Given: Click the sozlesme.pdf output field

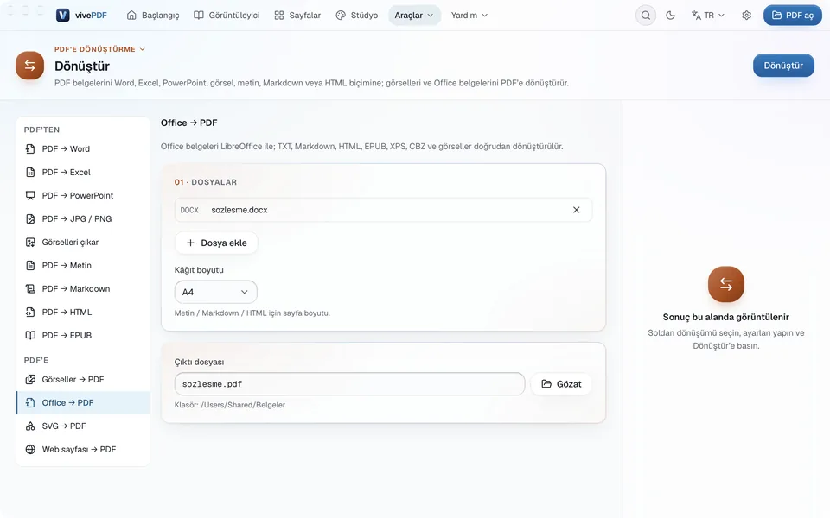Looking at the screenshot, I should coord(349,384).
